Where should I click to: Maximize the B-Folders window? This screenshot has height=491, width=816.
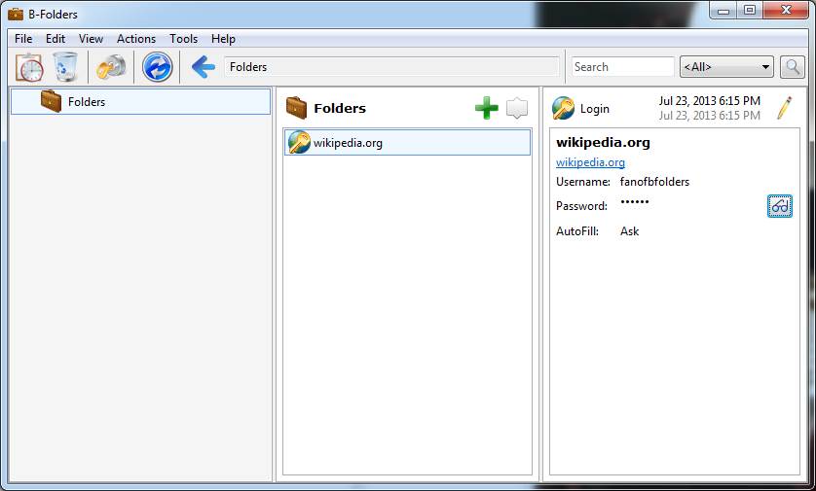750,11
